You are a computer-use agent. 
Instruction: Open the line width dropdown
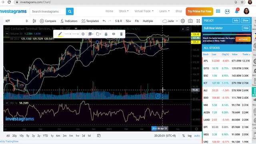coord(68,34)
